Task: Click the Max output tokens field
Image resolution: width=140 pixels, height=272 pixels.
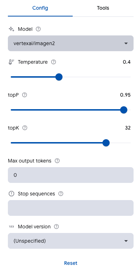Action: click(71, 175)
